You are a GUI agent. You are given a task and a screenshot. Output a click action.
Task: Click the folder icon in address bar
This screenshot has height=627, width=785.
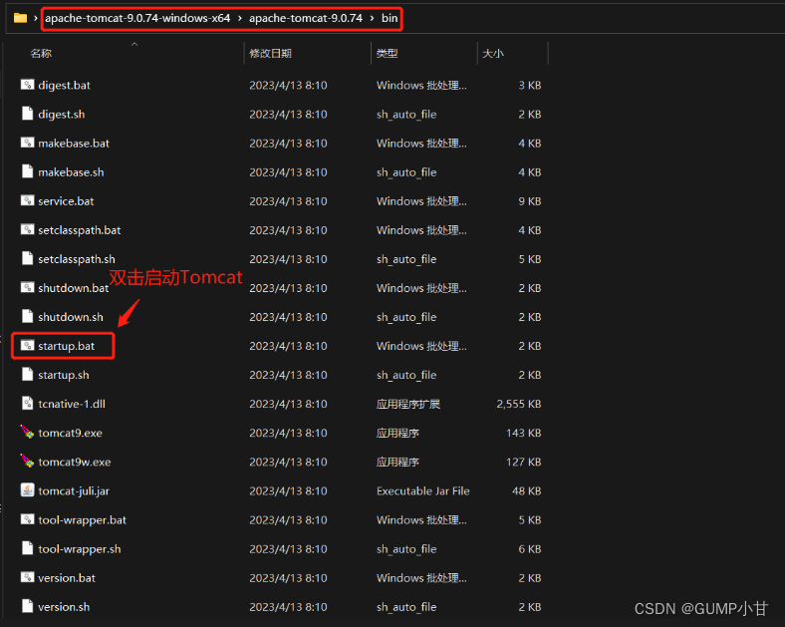[x=20, y=18]
